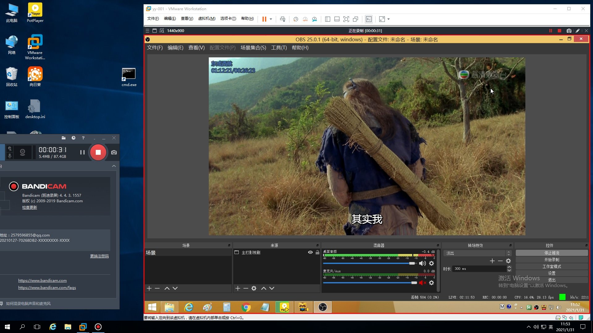Screen dimensions: 593x333
Task: Toggle VMware library sidebar view icon
Action: (328, 19)
